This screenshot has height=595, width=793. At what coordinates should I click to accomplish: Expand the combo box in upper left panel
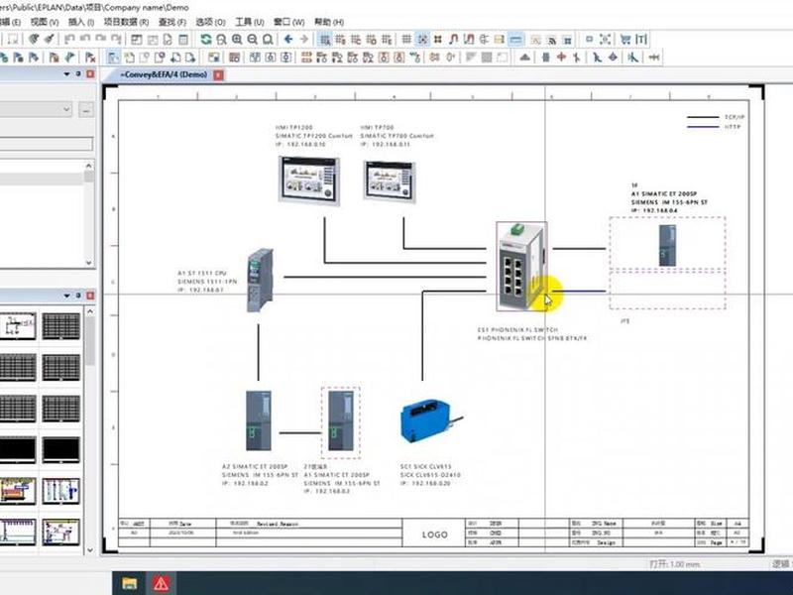pos(66,109)
